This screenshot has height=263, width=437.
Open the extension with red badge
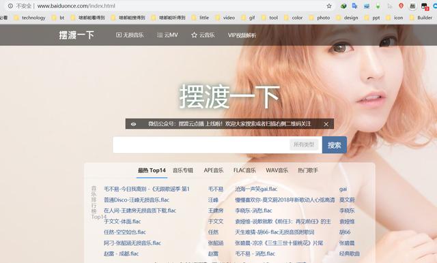[x=425, y=6]
